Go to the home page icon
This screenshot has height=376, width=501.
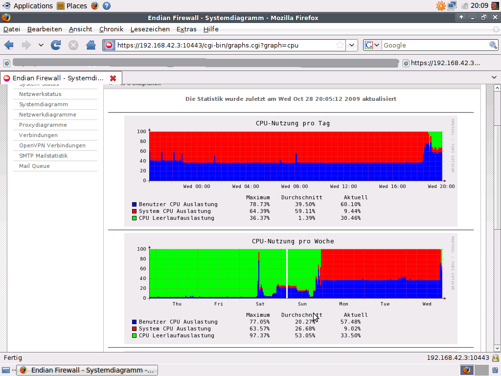click(91, 45)
